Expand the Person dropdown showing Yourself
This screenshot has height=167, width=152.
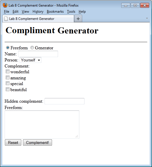30,60
